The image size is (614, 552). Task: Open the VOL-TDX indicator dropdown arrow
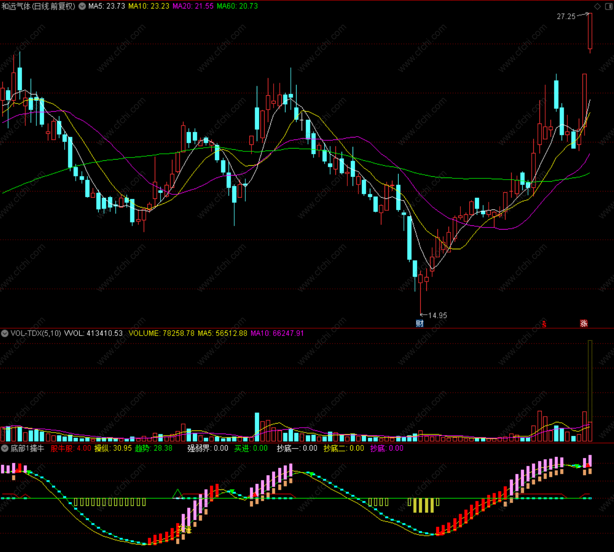tap(5, 333)
